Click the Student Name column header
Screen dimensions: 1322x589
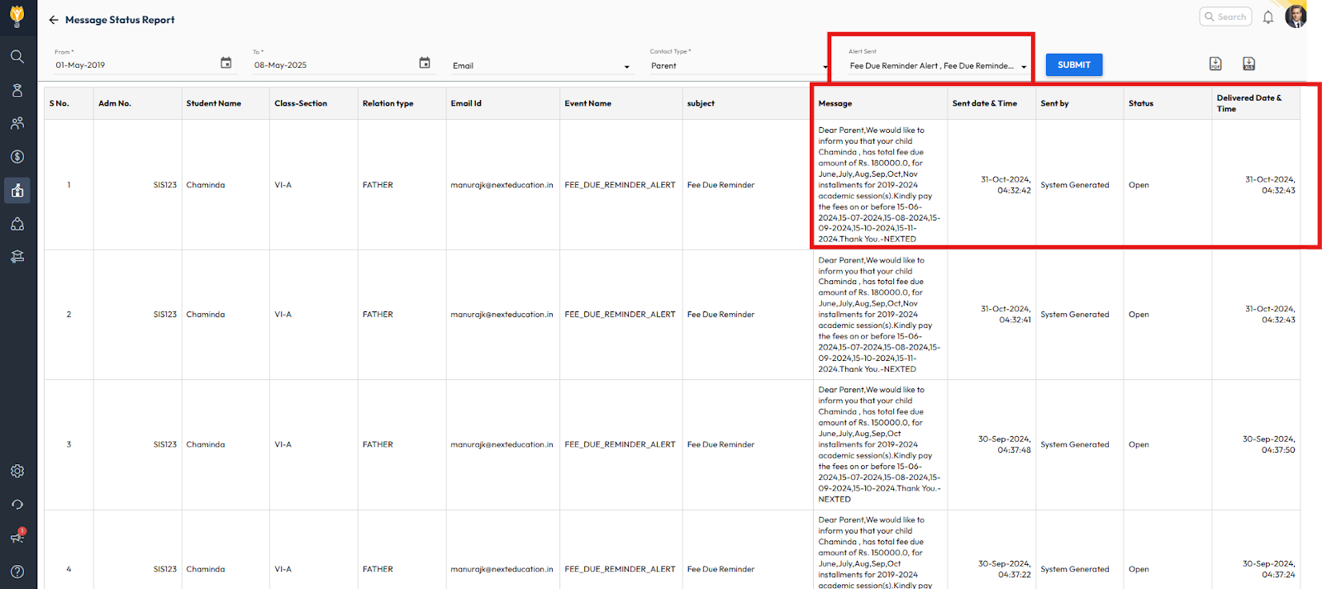click(214, 103)
